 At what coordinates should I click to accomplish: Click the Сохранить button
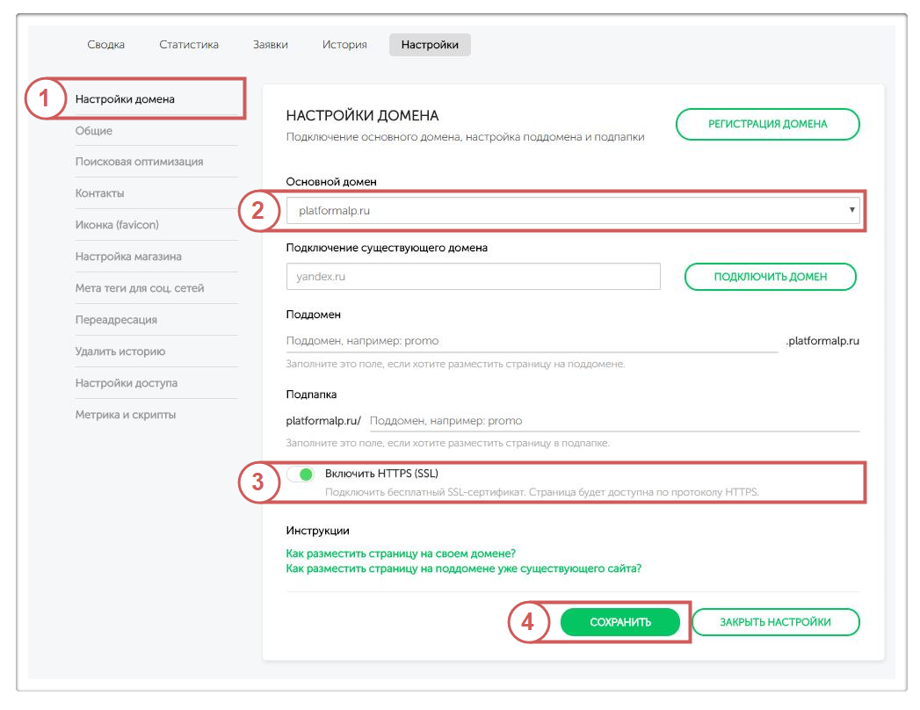click(x=620, y=622)
